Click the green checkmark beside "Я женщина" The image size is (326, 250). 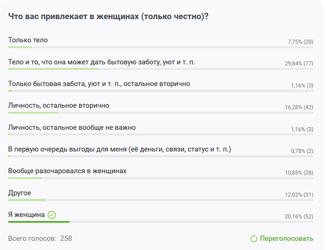click(x=52, y=215)
